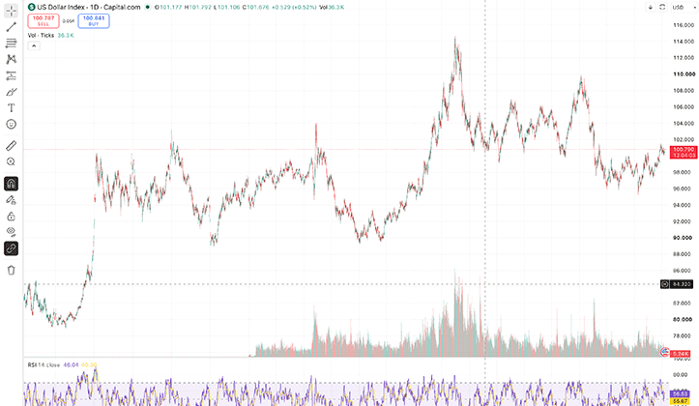Click the zoom in magnifier tool
This screenshot has height=406, width=699.
[x=12, y=161]
